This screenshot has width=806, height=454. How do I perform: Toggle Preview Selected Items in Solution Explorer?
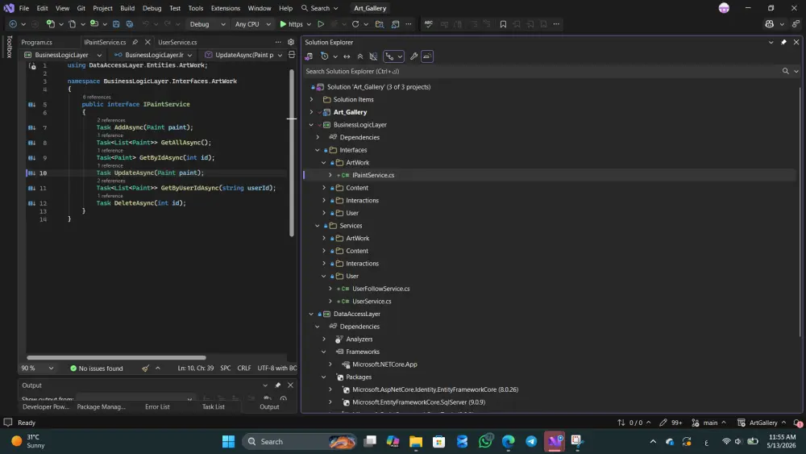point(427,56)
